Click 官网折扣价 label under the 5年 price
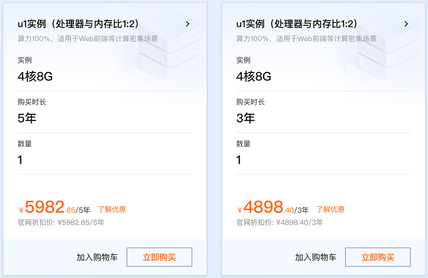This screenshot has height=278, width=428. [36, 223]
